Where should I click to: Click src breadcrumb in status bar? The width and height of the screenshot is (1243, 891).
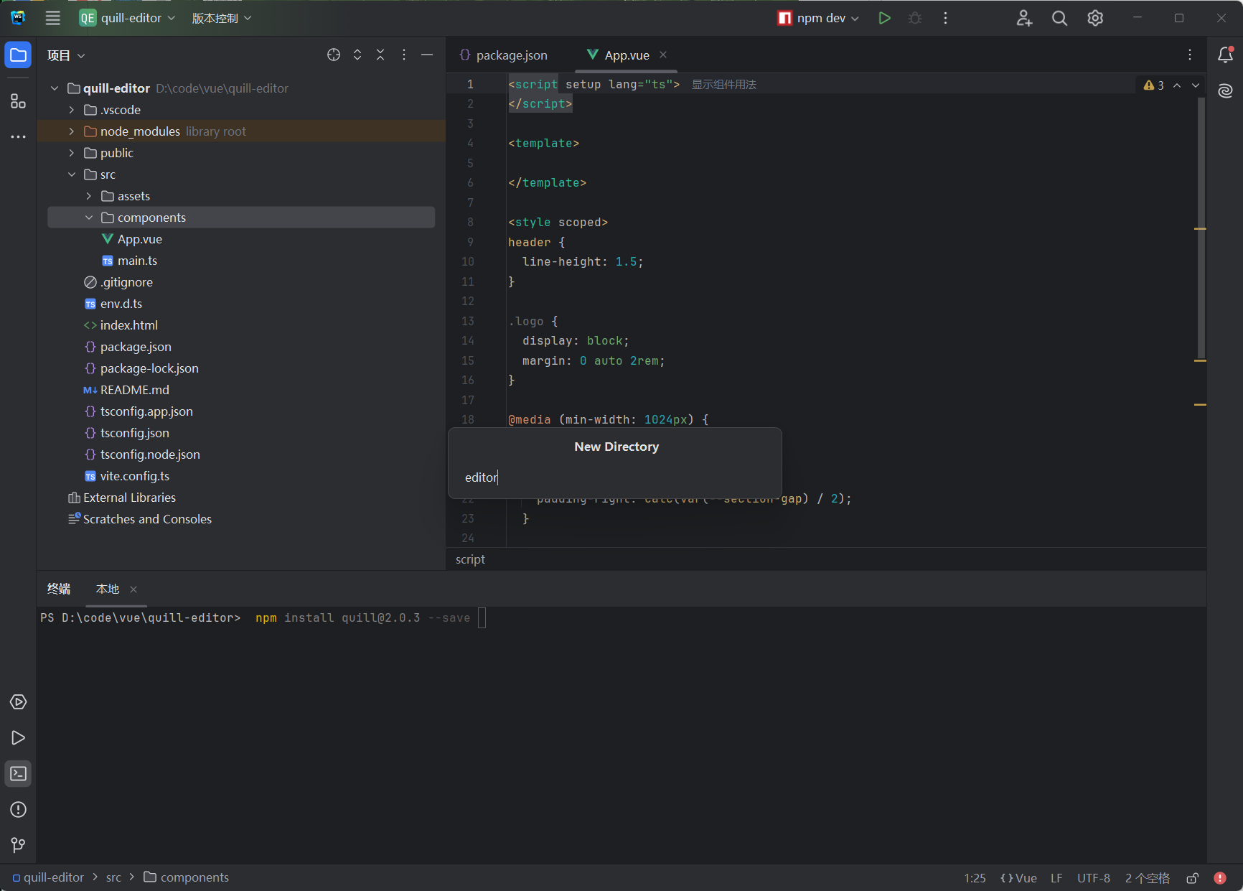(113, 878)
